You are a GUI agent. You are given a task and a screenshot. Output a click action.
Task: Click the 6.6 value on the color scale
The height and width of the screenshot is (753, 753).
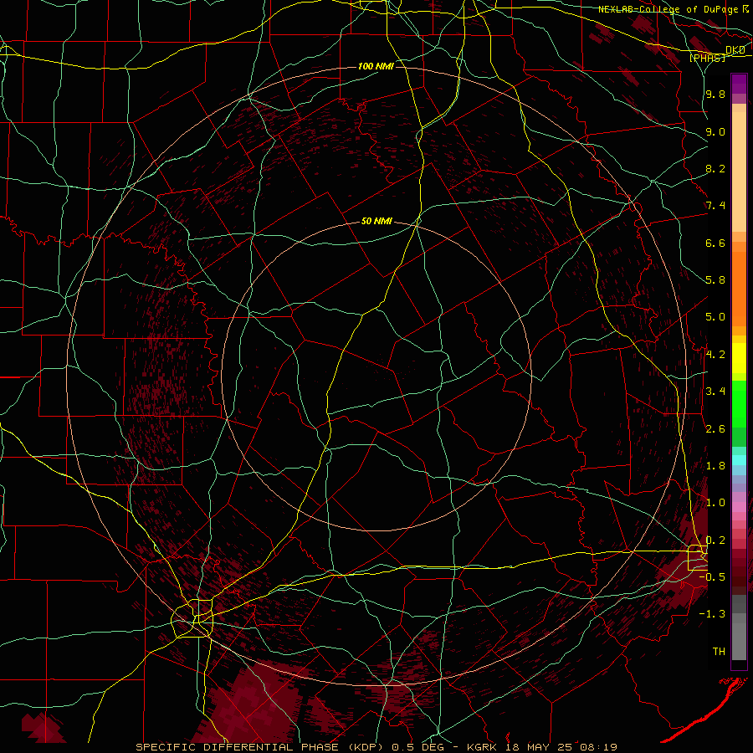(715, 243)
